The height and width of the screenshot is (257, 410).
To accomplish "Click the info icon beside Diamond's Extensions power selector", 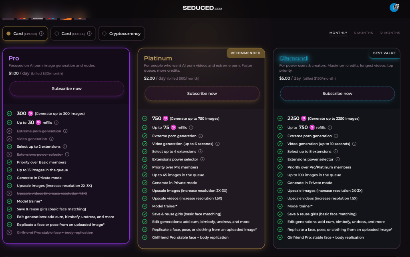I will [337, 159].
